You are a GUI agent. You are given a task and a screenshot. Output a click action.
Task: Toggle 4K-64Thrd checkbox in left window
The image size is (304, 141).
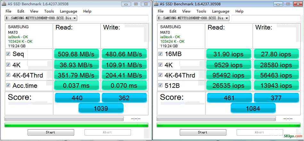[x=8, y=75]
